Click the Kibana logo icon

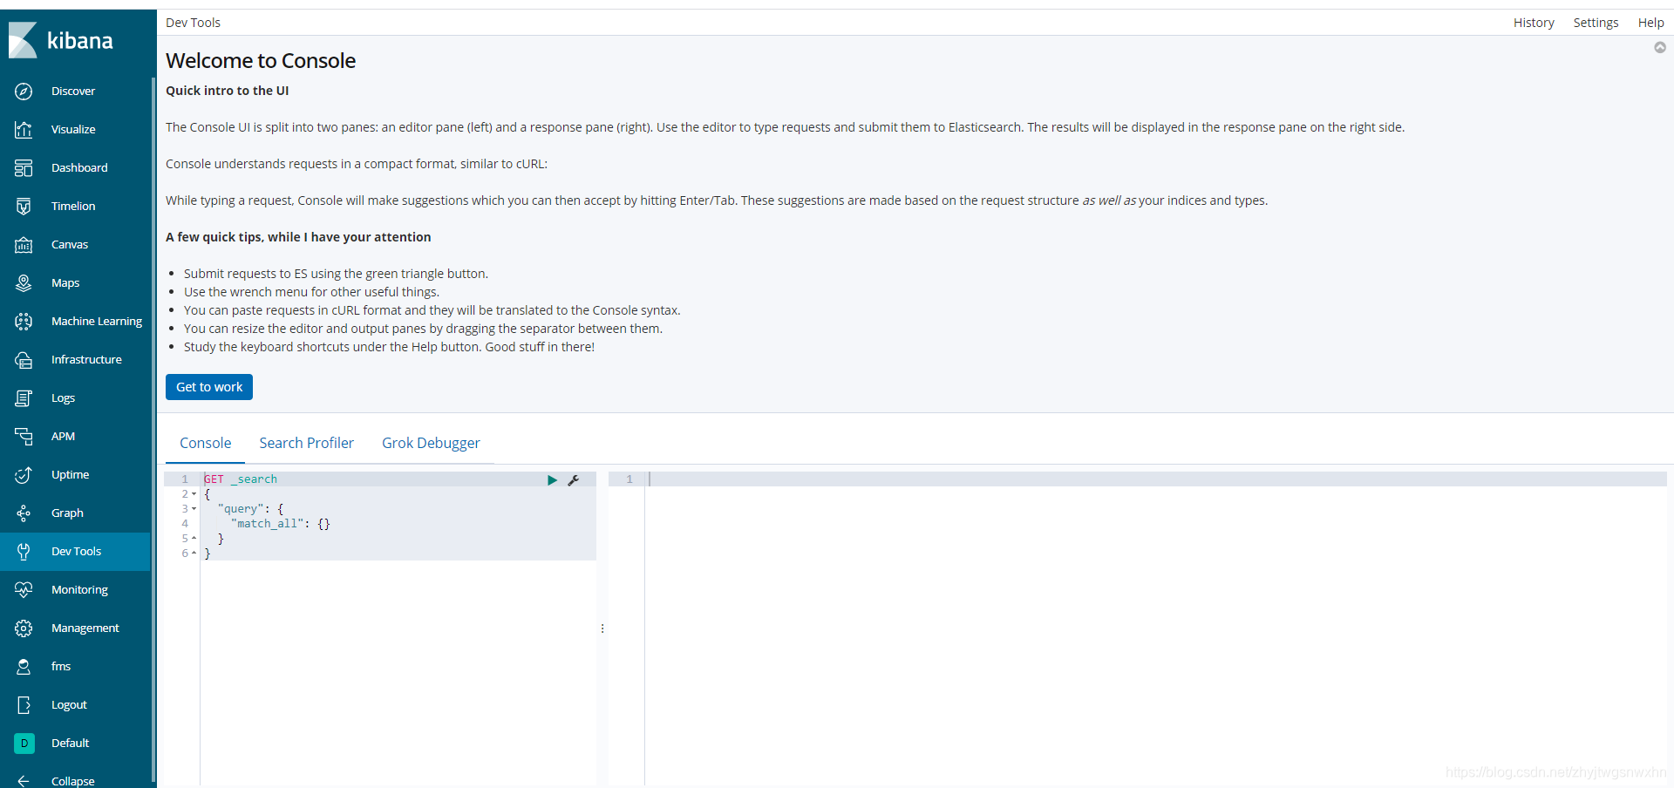[23, 40]
